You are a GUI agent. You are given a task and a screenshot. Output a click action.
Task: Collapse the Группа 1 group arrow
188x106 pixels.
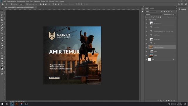pos(148,20)
